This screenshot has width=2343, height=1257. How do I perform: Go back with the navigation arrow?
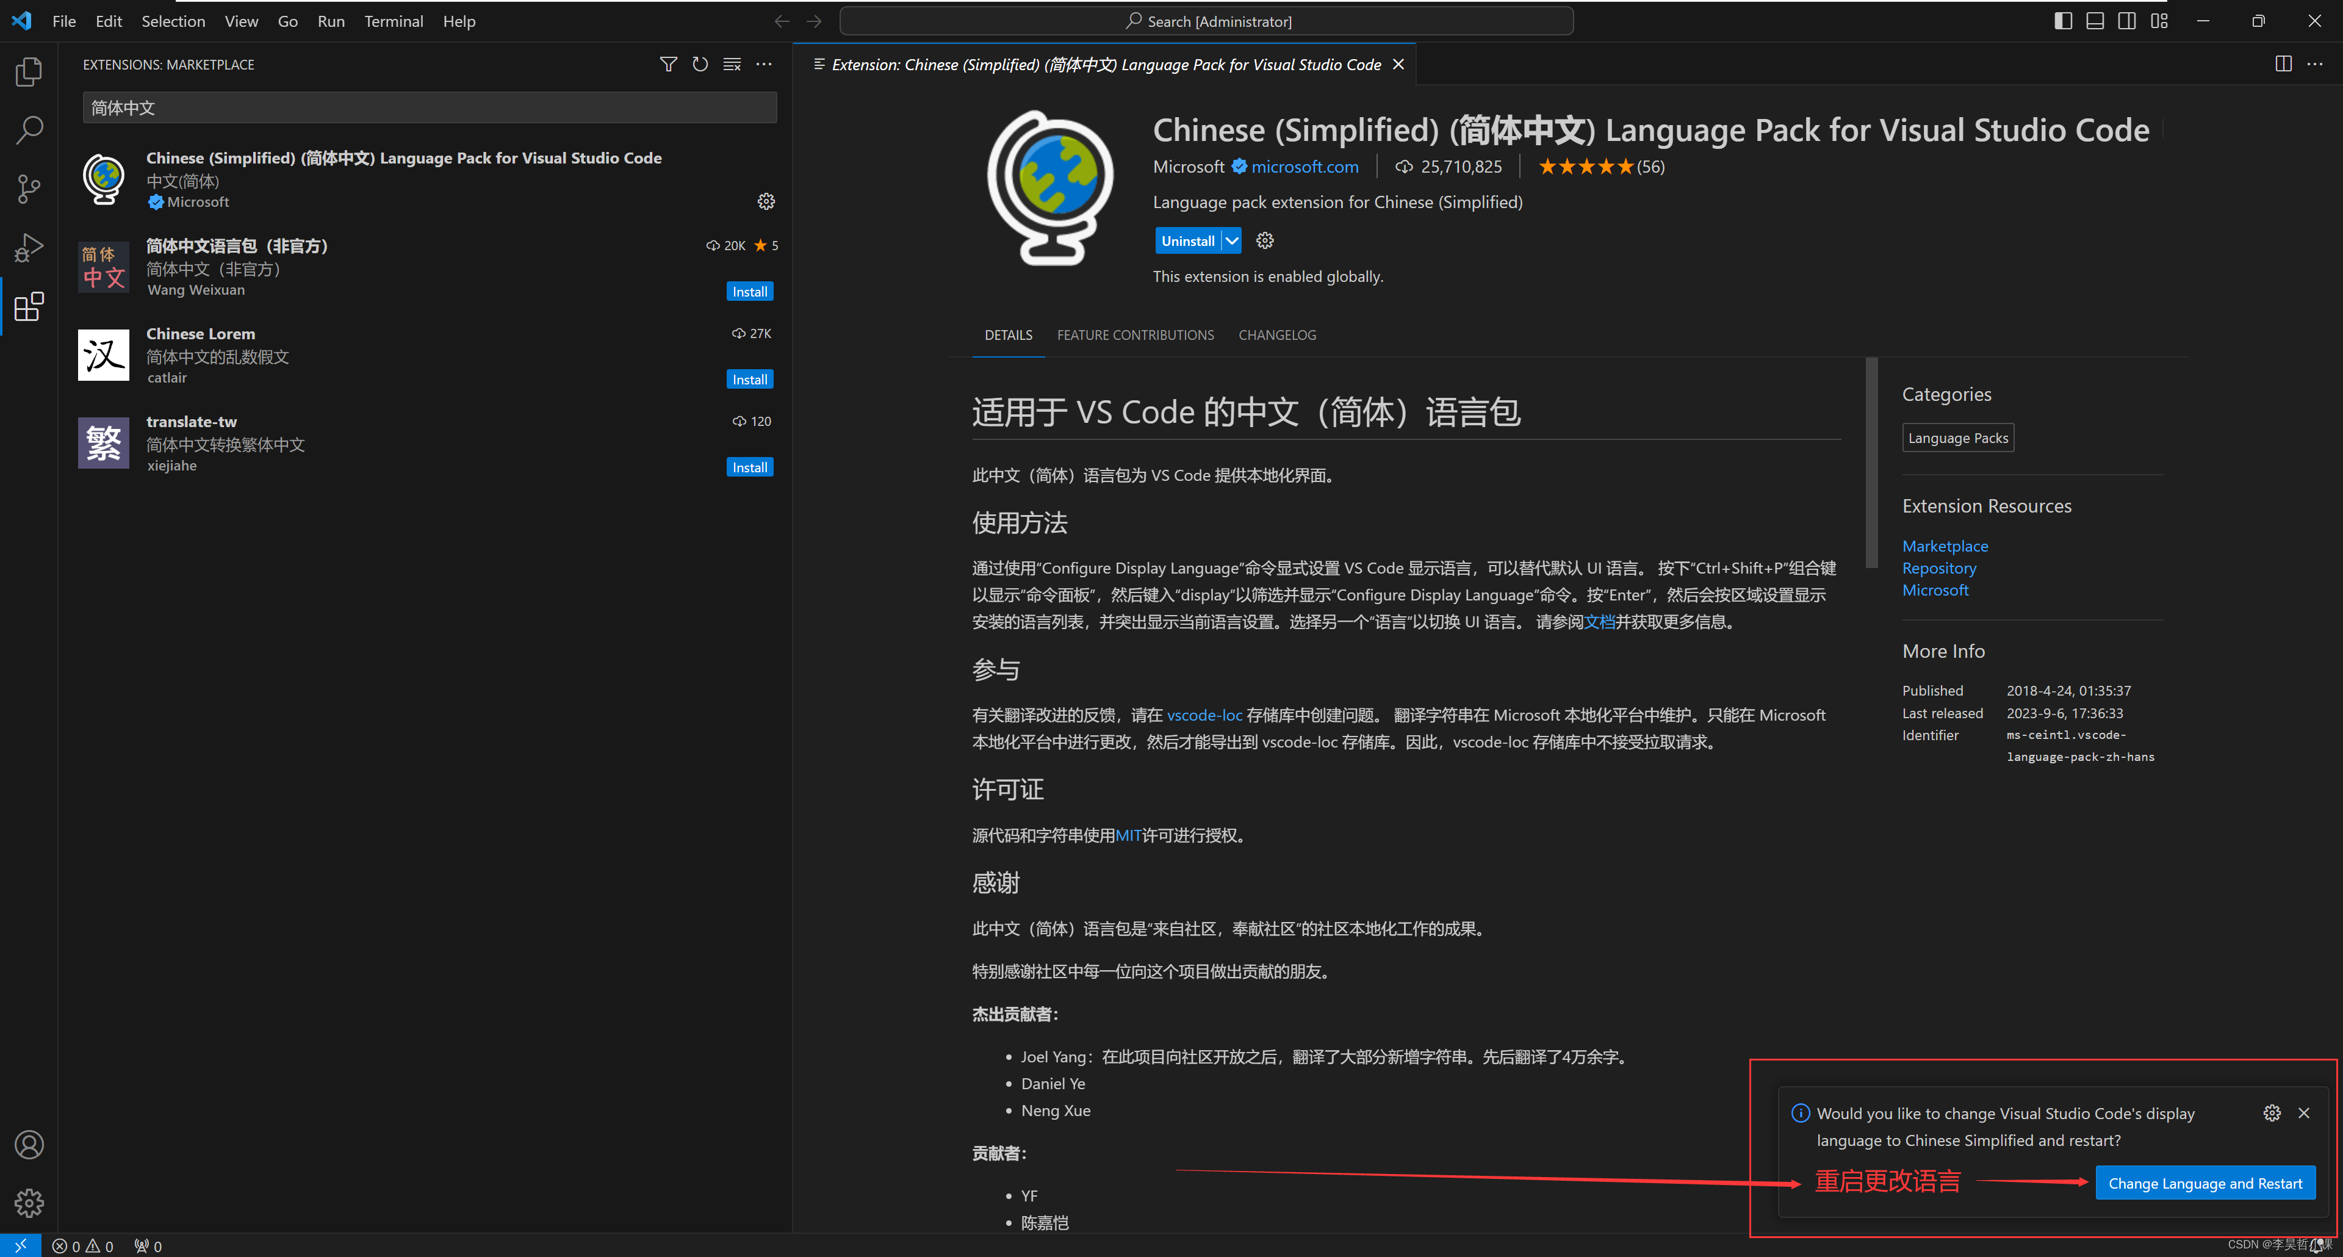point(781,21)
